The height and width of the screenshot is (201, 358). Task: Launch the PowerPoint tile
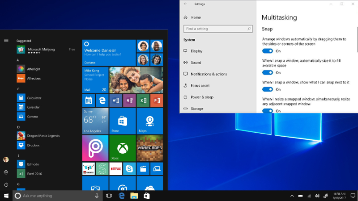coord(157,100)
